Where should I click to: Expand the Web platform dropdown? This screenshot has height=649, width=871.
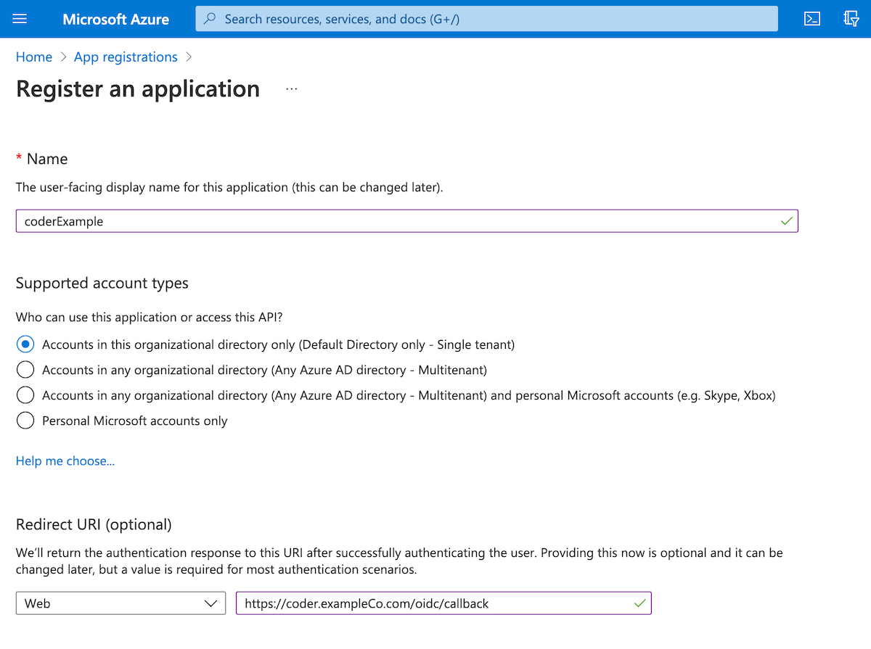(x=120, y=603)
